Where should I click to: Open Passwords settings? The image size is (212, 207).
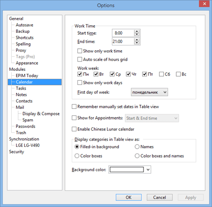coord(25,126)
